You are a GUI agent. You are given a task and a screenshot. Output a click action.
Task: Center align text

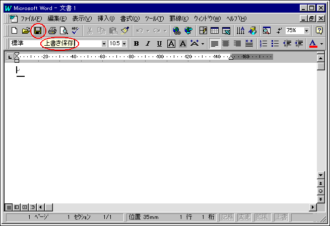click(x=226, y=43)
